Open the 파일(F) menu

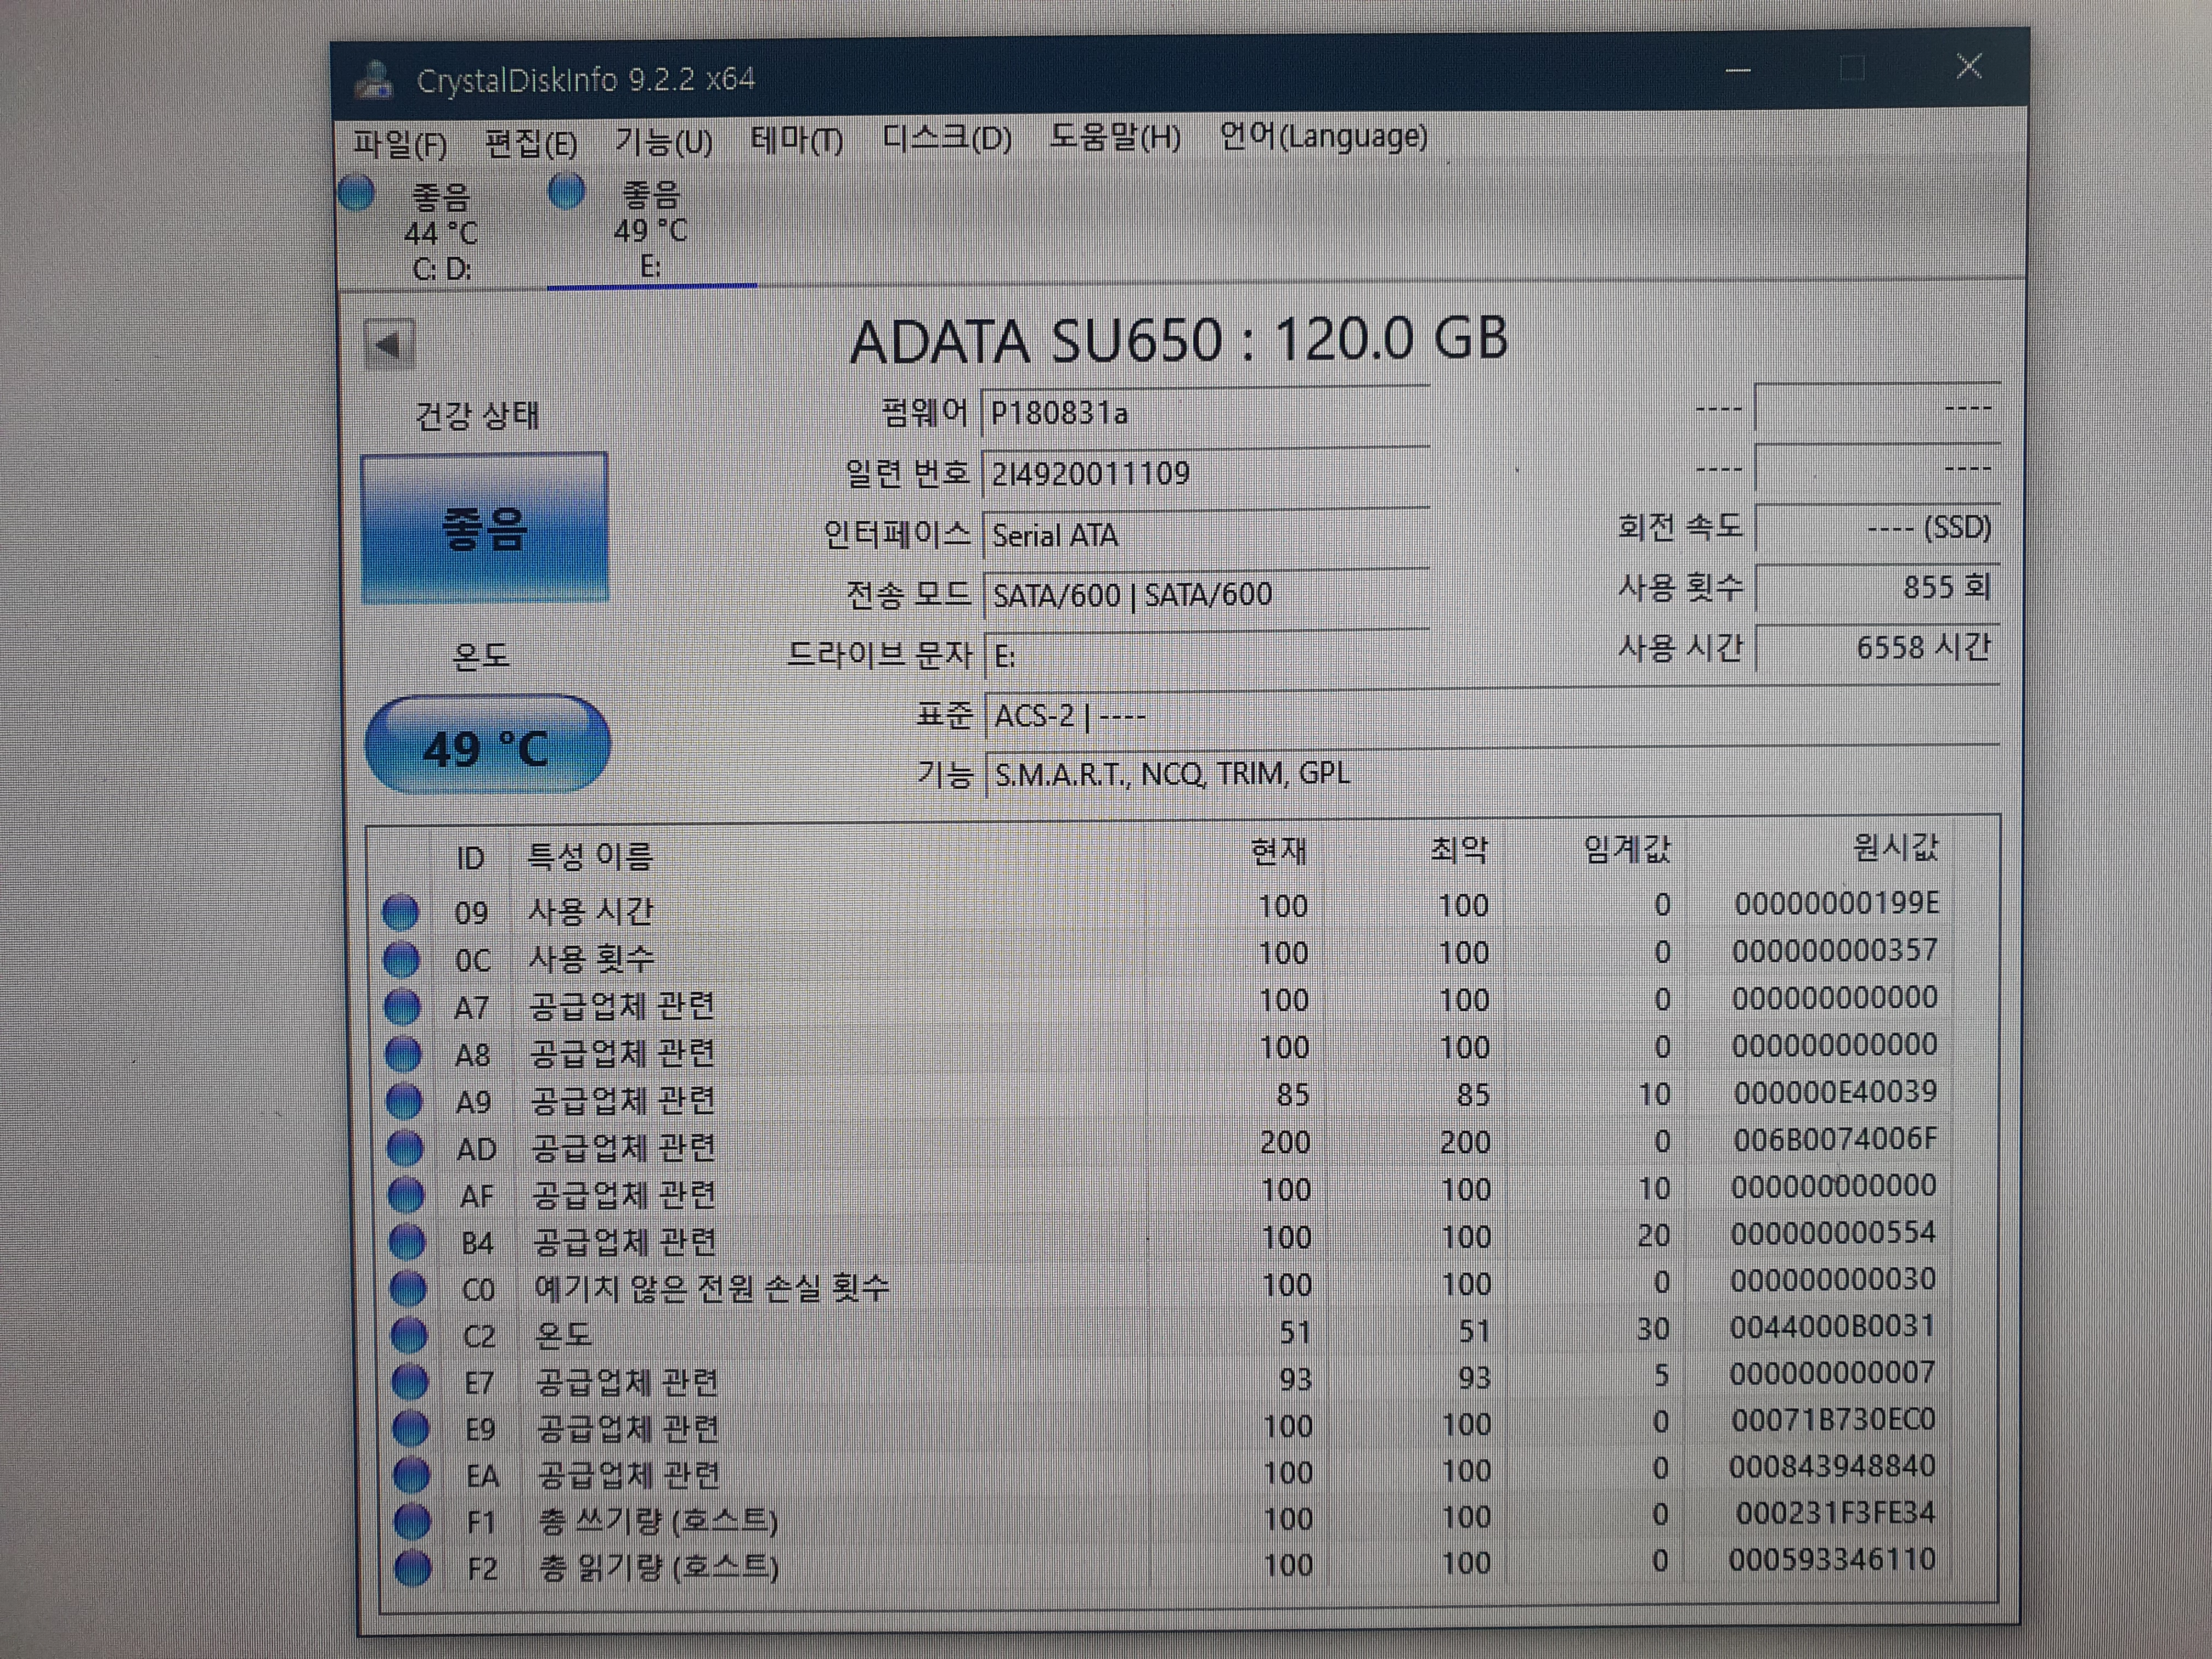click(x=400, y=144)
